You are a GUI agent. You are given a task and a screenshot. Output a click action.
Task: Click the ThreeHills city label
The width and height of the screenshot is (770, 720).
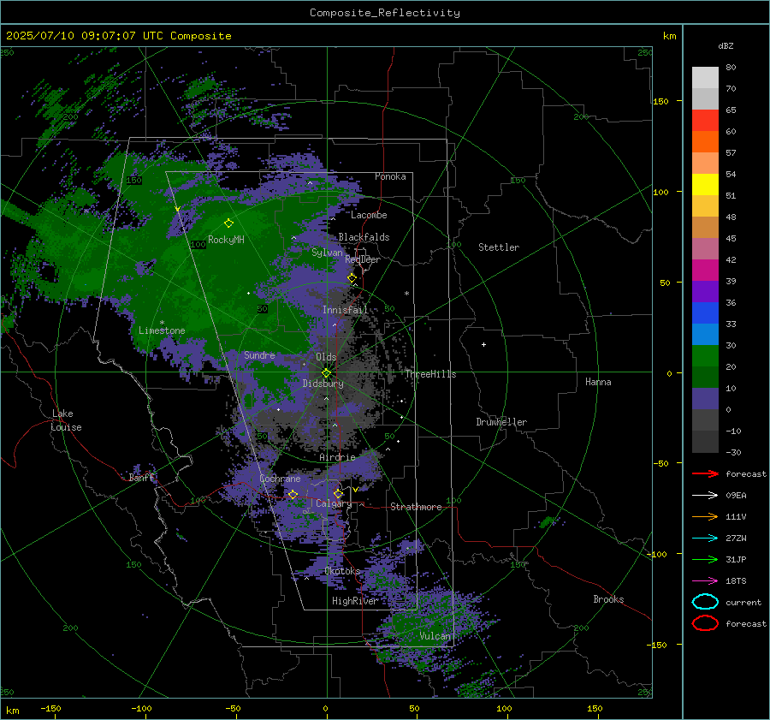tap(430, 374)
